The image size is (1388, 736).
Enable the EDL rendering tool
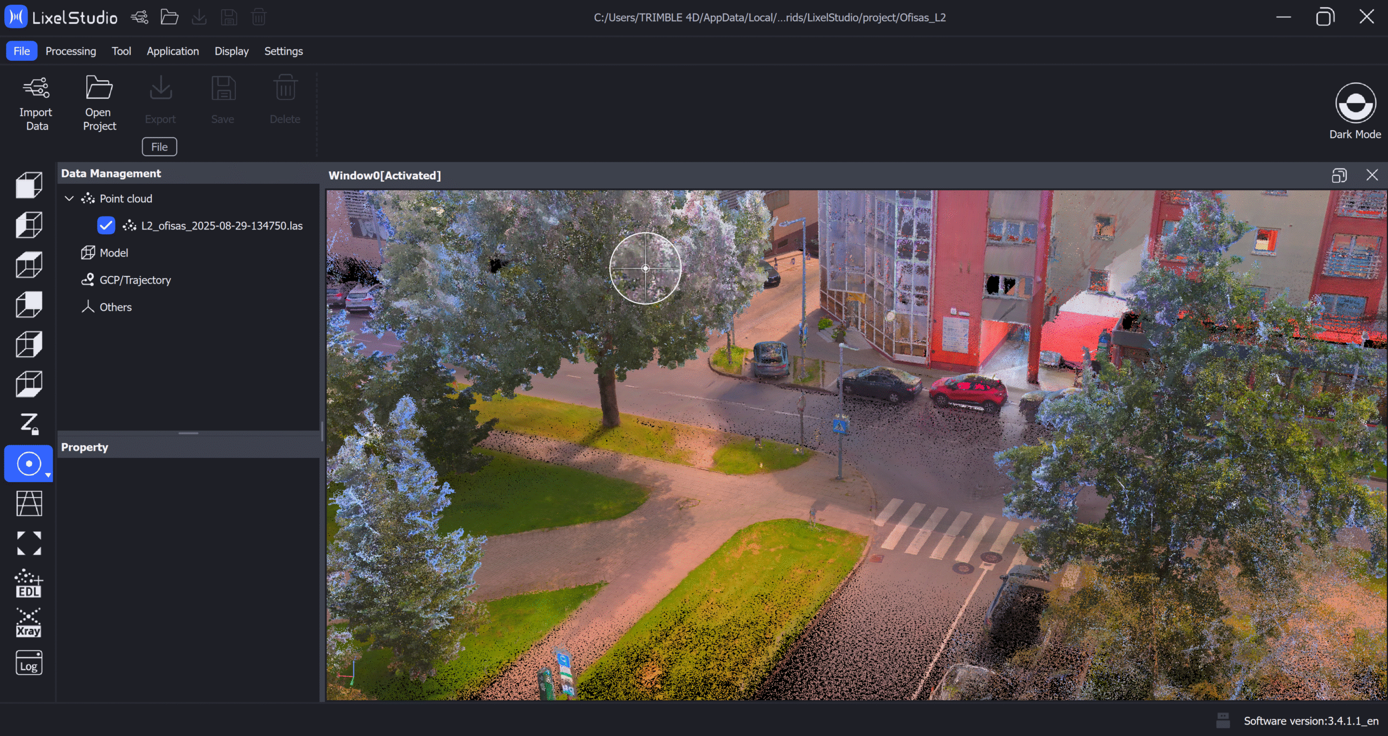pos(29,583)
